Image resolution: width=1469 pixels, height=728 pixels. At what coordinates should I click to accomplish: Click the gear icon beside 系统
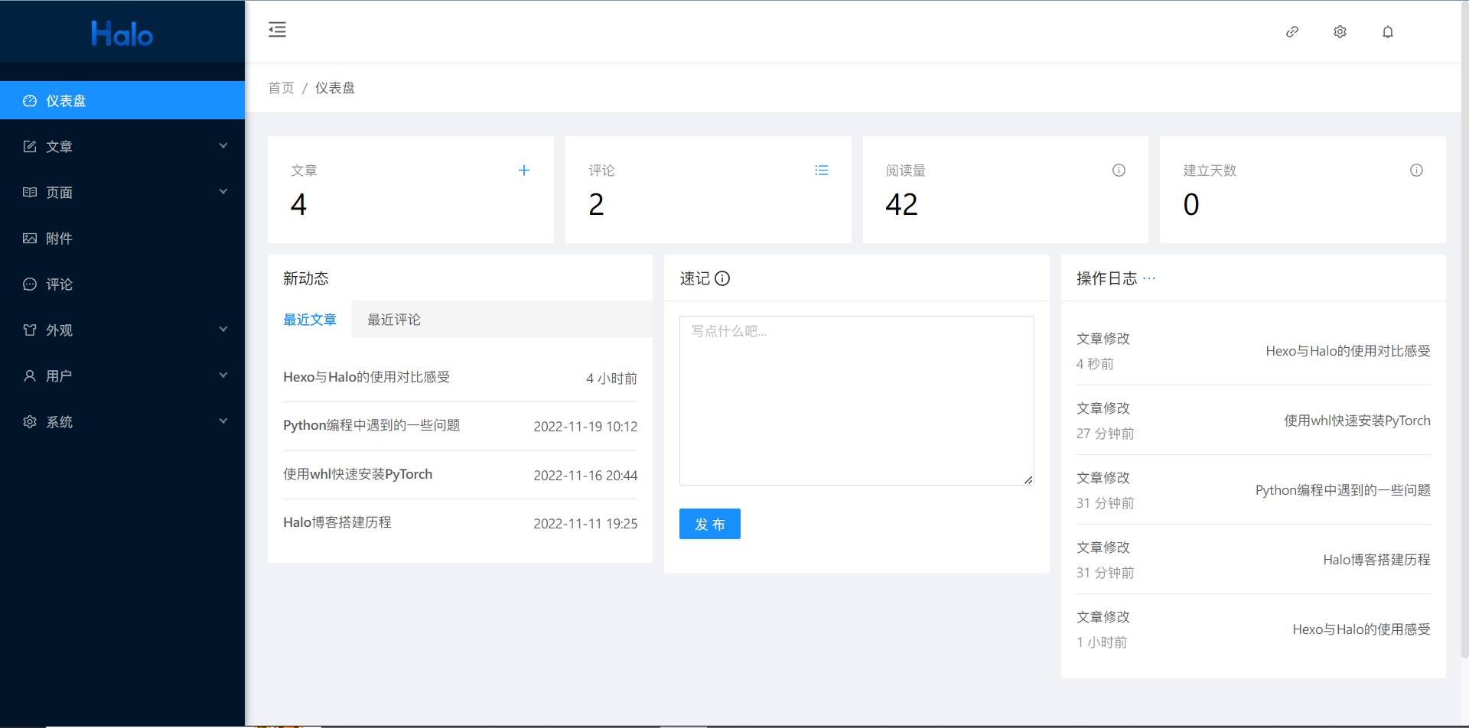click(x=30, y=422)
